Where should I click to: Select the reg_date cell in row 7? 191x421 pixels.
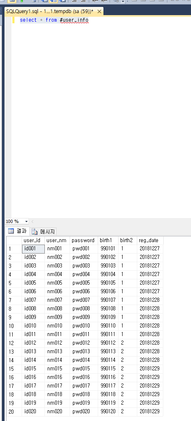point(150,300)
